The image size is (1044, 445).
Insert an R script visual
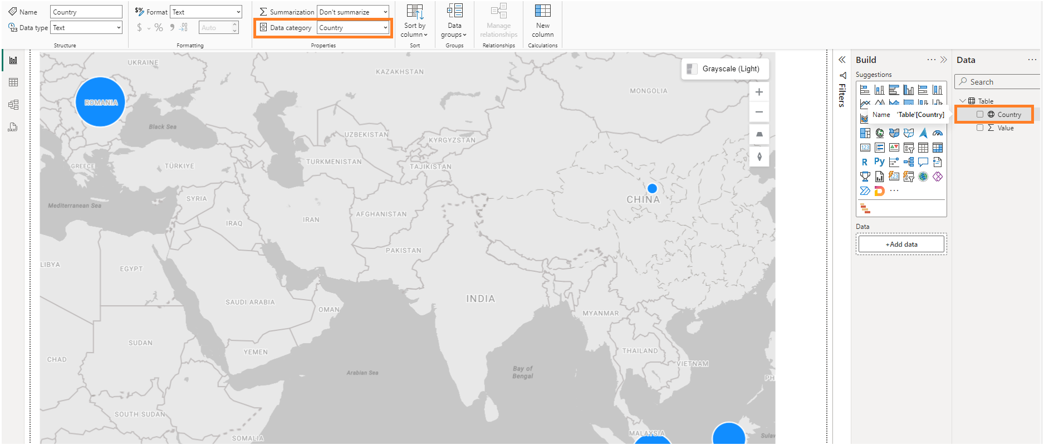click(865, 162)
